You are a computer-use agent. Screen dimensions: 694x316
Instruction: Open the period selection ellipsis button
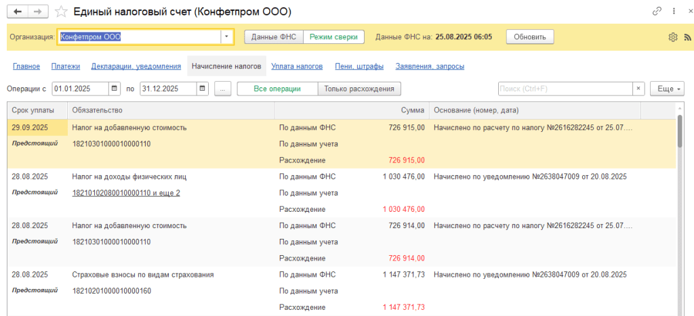223,89
